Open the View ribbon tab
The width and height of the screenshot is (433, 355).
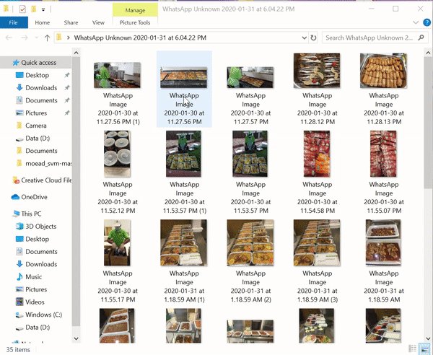click(98, 22)
